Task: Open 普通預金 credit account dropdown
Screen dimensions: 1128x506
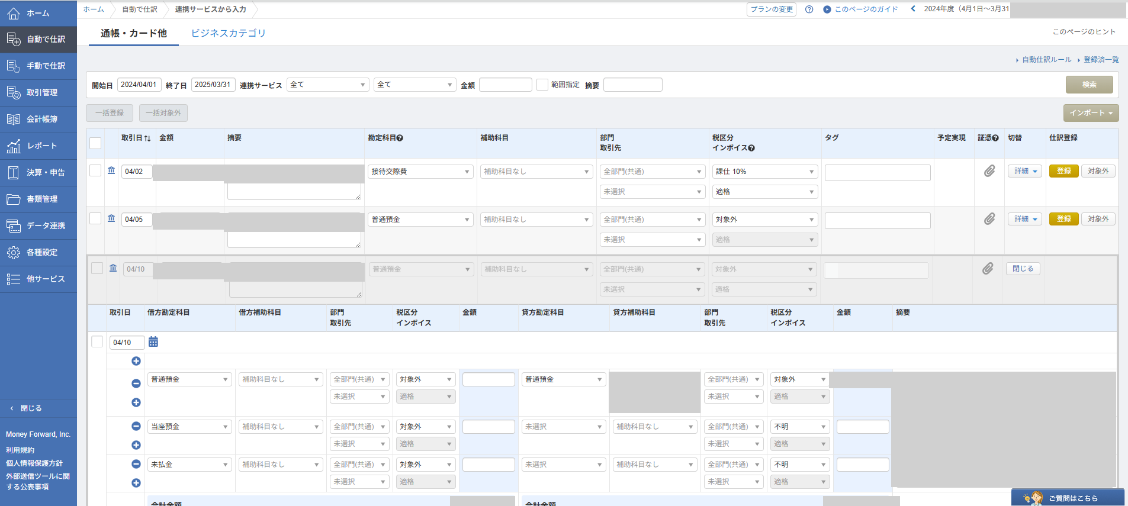Action: (x=564, y=379)
